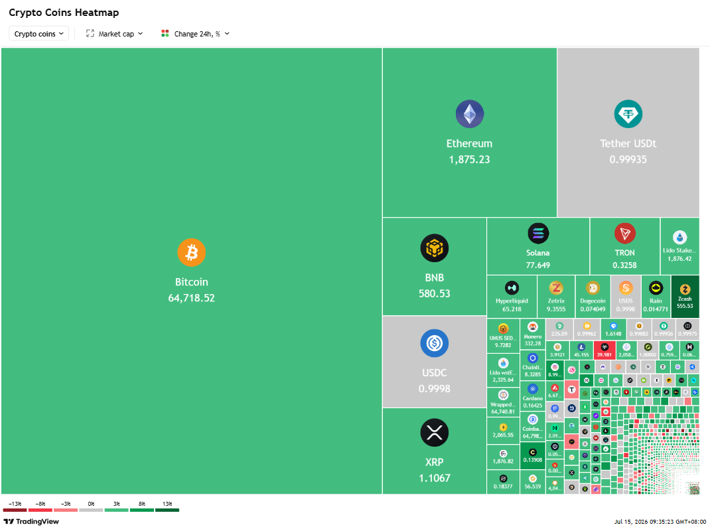The image size is (710, 531).
Task: Click the gray tile showing 235.09
Action: click(x=559, y=329)
